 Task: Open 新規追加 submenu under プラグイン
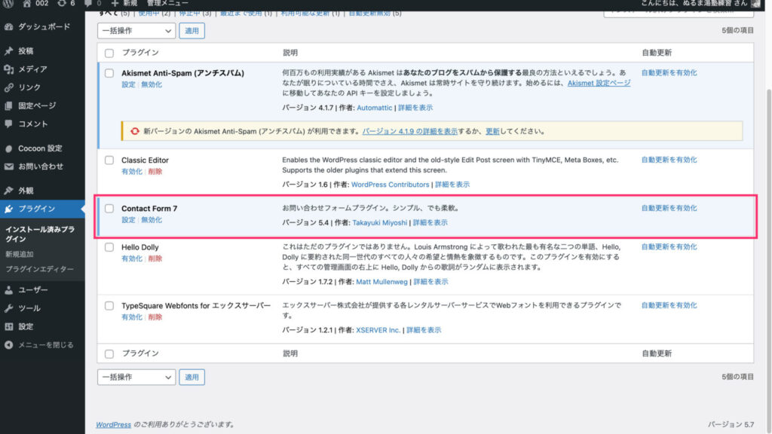[x=19, y=254]
